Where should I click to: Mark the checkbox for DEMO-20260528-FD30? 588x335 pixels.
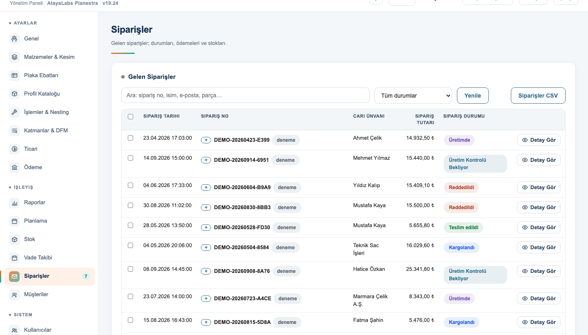(131, 226)
